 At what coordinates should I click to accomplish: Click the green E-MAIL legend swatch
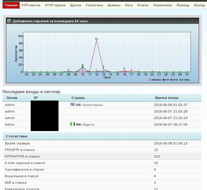click(x=180, y=80)
